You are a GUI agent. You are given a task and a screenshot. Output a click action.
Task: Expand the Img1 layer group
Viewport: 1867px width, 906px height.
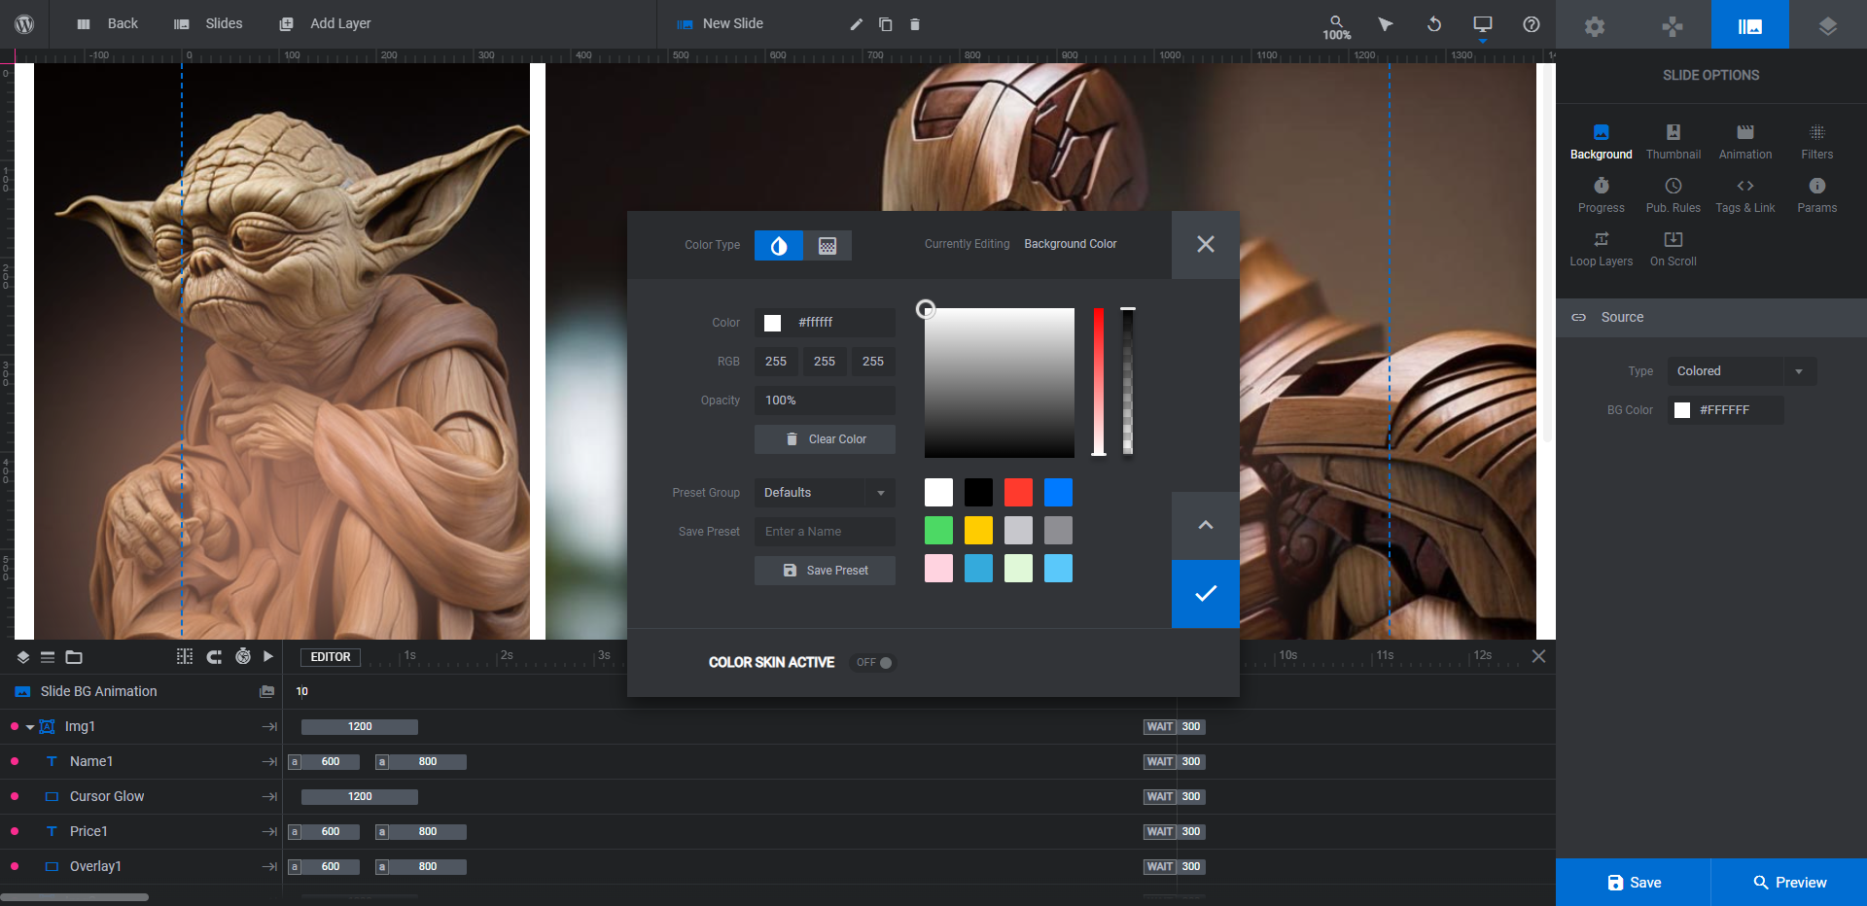[30, 727]
